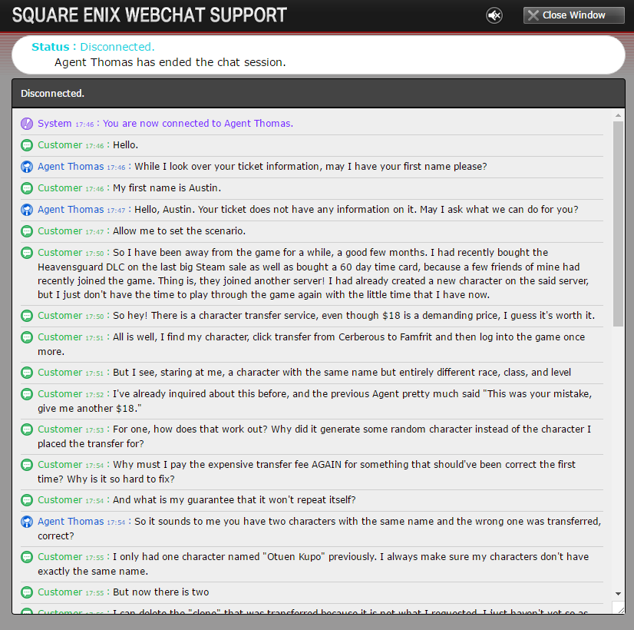Click the customer icon beside character transfer service message

tap(27, 316)
